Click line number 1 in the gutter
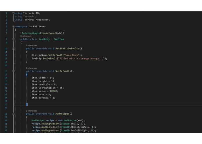This screenshot has width=202, height=144. [6, 13]
